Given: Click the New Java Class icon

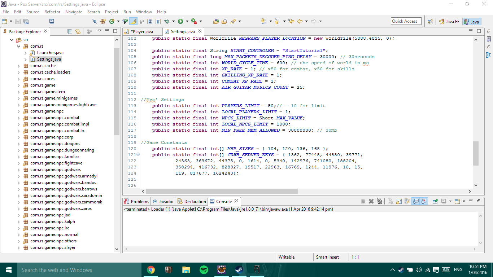Looking at the screenshot, I should (112, 21).
